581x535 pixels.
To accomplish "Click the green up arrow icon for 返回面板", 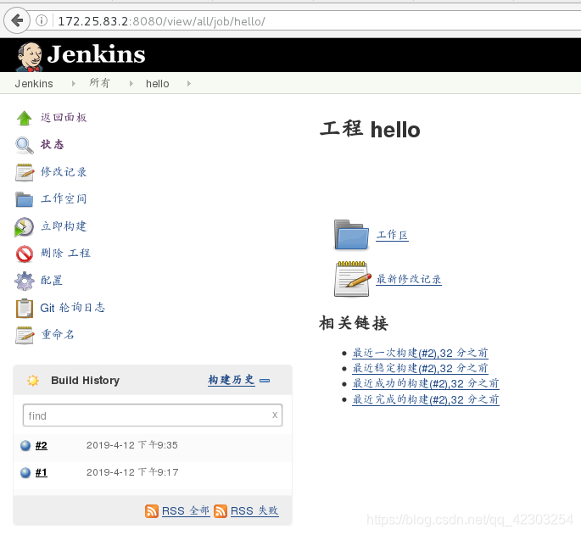I will point(25,118).
